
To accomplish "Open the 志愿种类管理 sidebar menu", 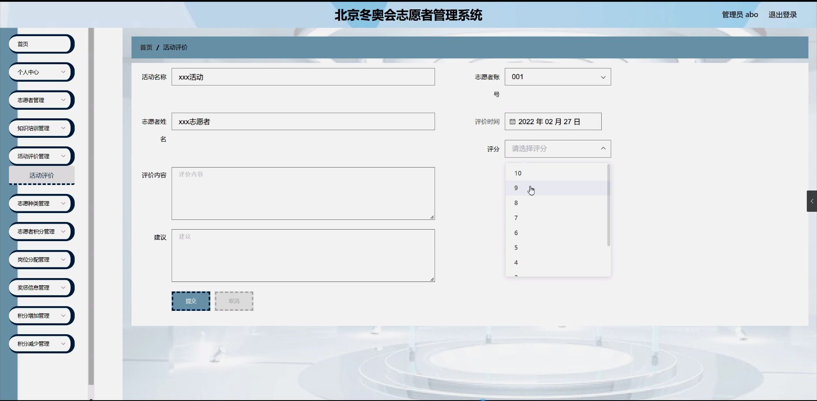I will (x=41, y=203).
